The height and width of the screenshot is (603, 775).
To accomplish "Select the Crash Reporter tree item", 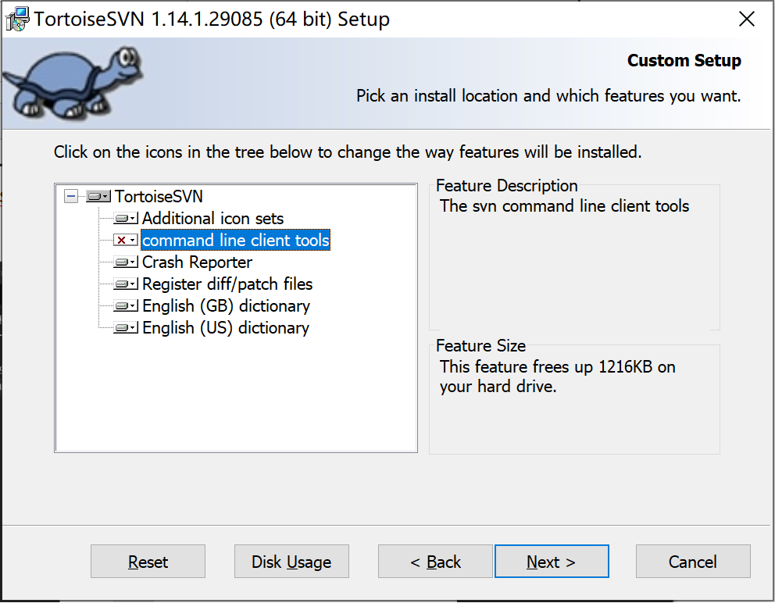I will [x=197, y=262].
